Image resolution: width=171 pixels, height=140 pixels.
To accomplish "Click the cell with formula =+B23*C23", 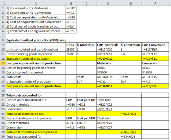I will [x=108, y=109].
